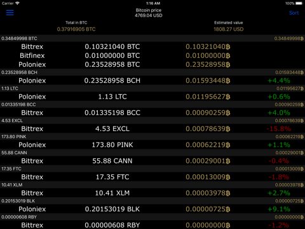Open the Bittrex 10.41 XLM row
The height and width of the screenshot is (229, 305).
(152, 193)
